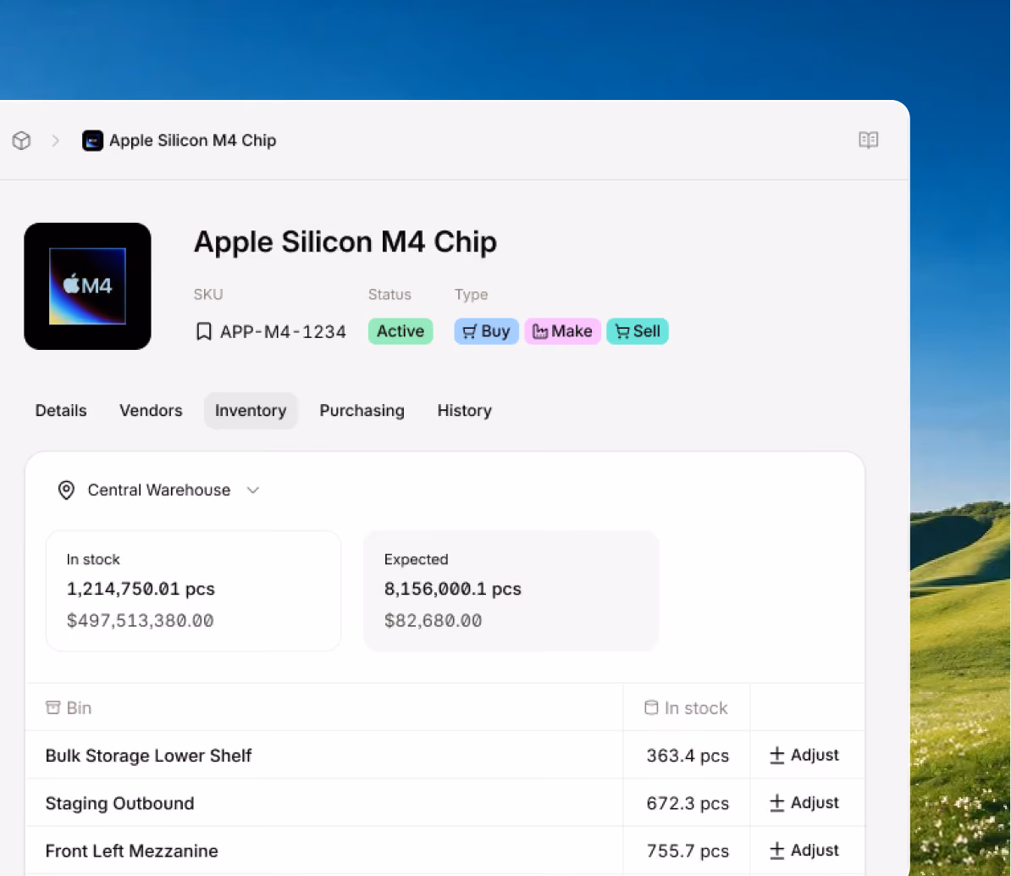Switch to the History tab

tap(464, 410)
